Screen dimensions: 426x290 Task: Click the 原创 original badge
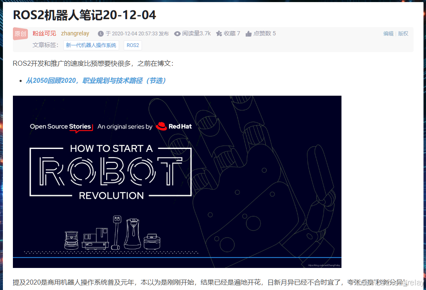pos(20,34)
